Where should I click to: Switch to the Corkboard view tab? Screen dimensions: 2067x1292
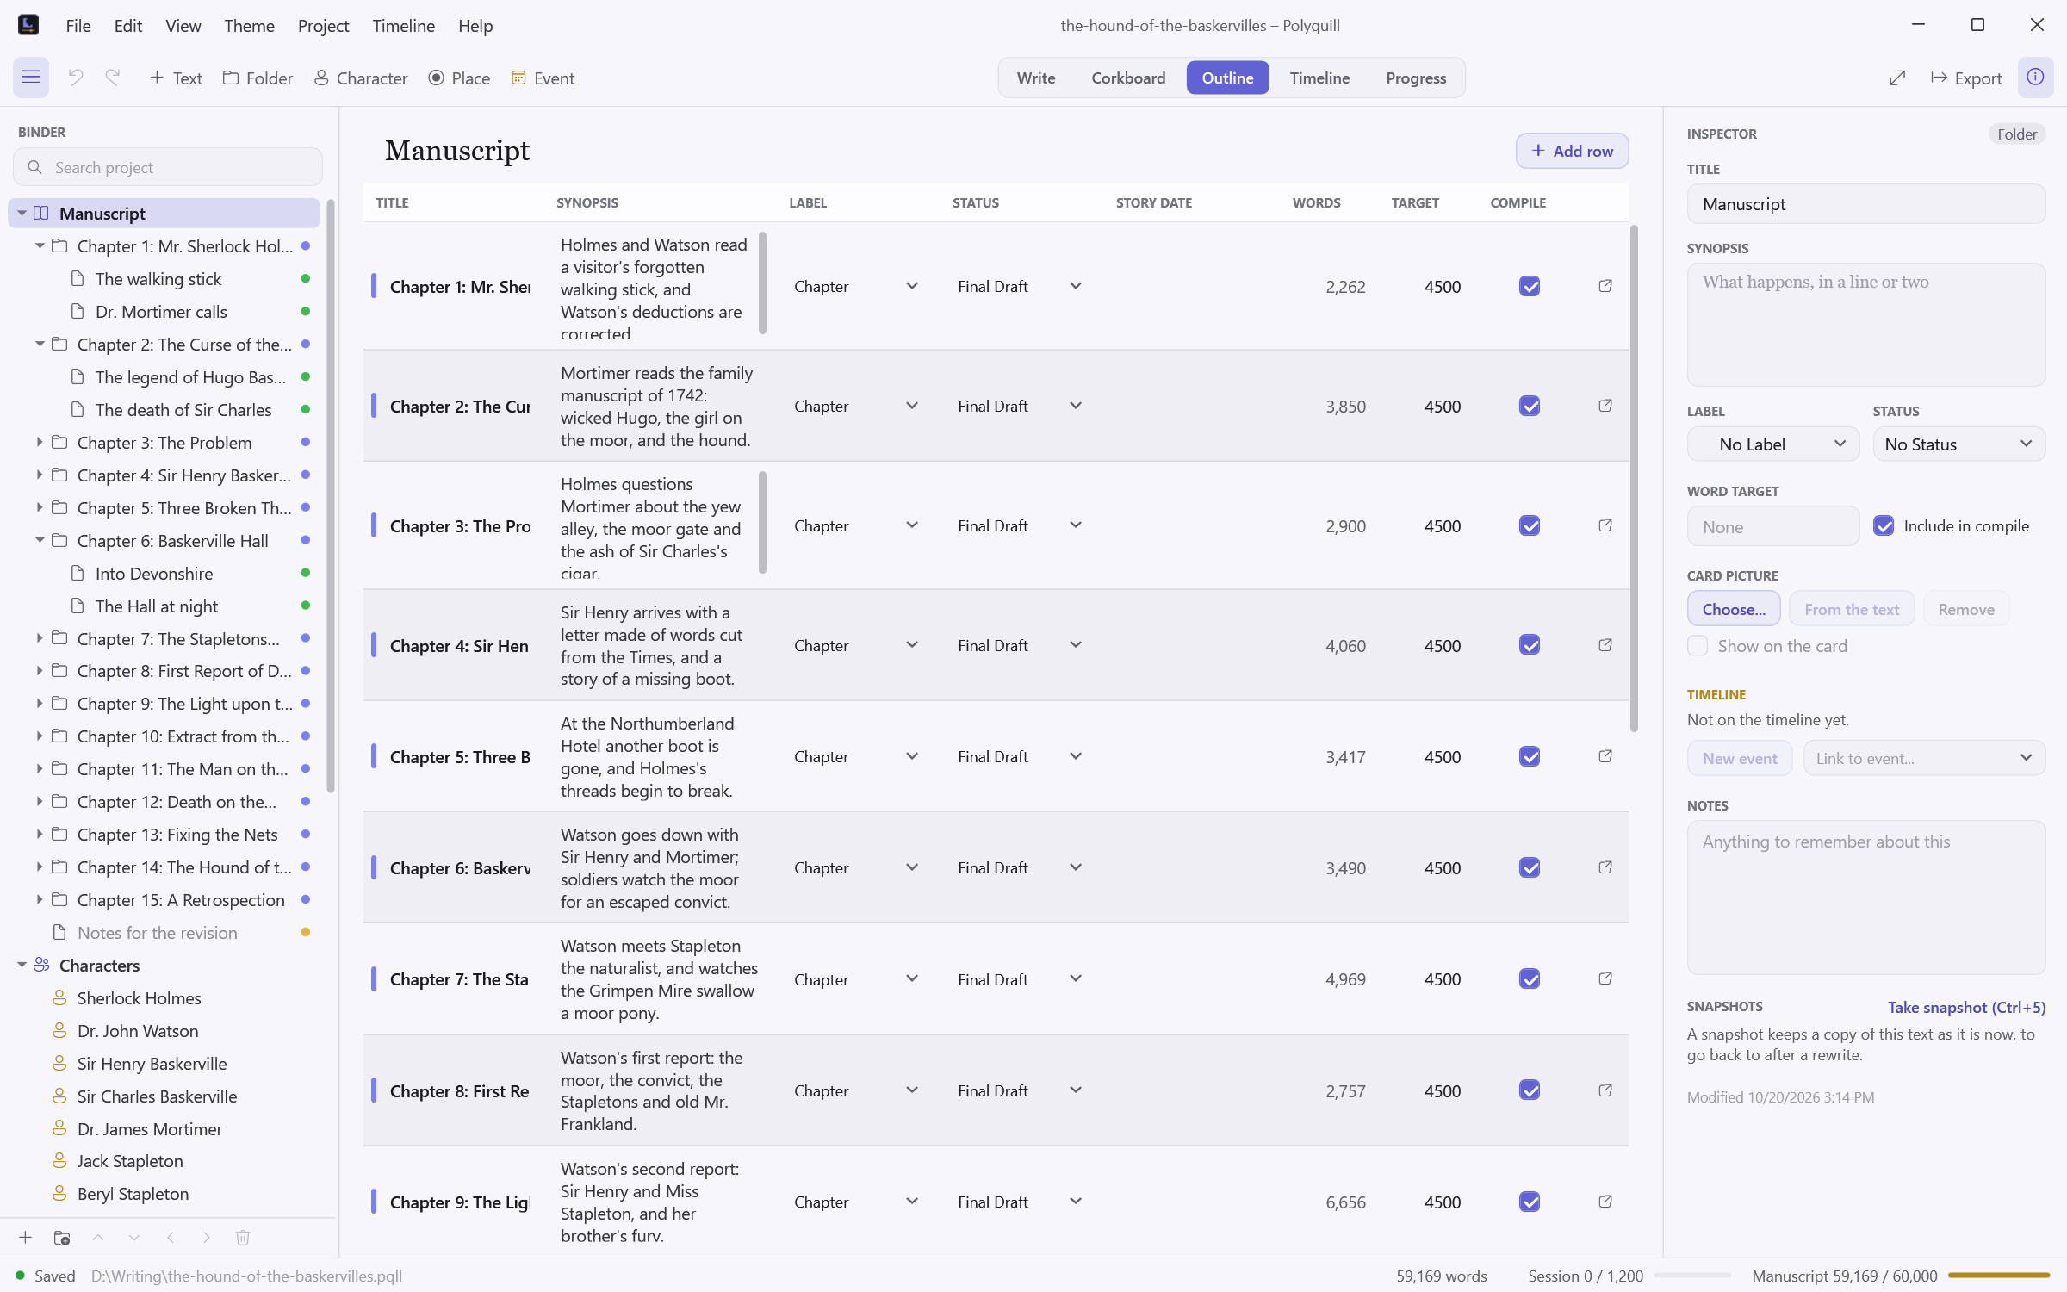point(1128,78)
